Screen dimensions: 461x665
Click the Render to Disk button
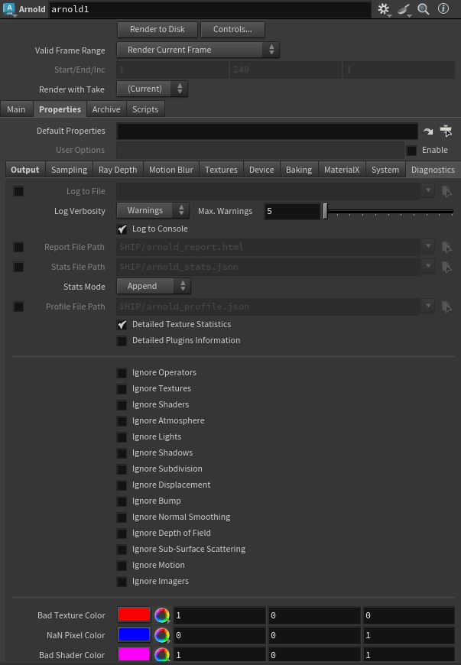pyautogui.click(x=157, y=30)
